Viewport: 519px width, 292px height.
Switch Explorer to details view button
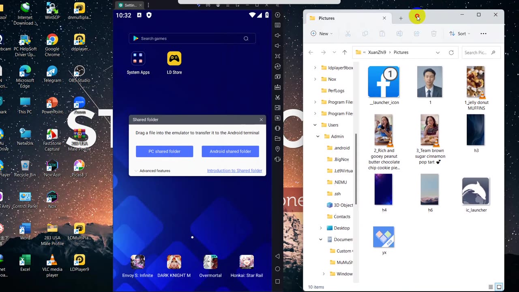click(491, 287)
